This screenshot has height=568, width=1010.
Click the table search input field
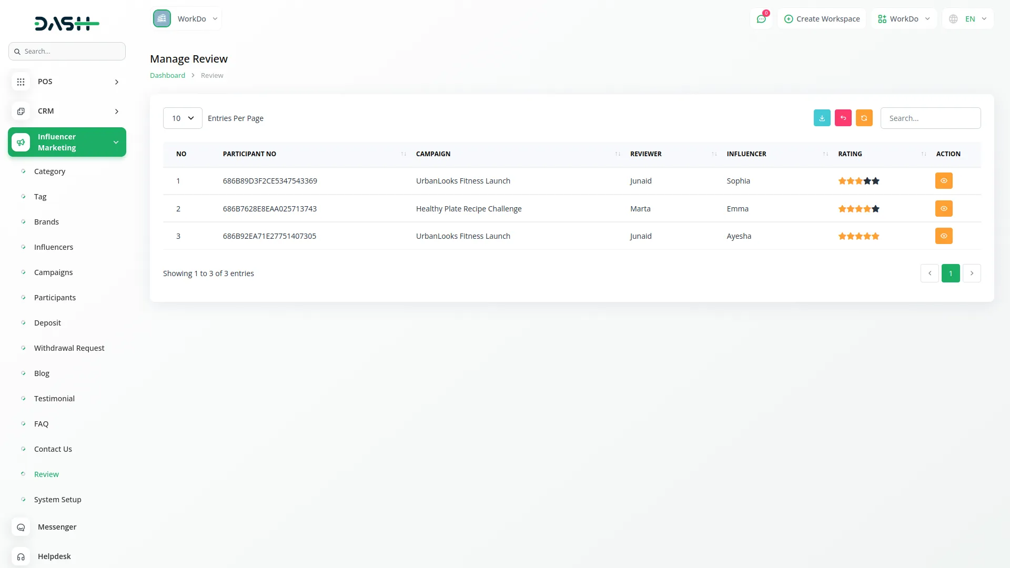pyautogui.click(x=930, y=118)
